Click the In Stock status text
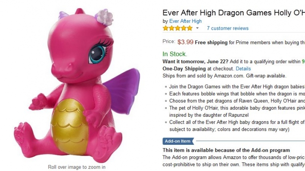The image size is (305, 171). tap(174, 54)
